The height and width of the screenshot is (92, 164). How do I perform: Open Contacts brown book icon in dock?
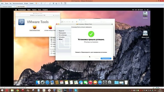pyautogui.click(x=57, y=83)
